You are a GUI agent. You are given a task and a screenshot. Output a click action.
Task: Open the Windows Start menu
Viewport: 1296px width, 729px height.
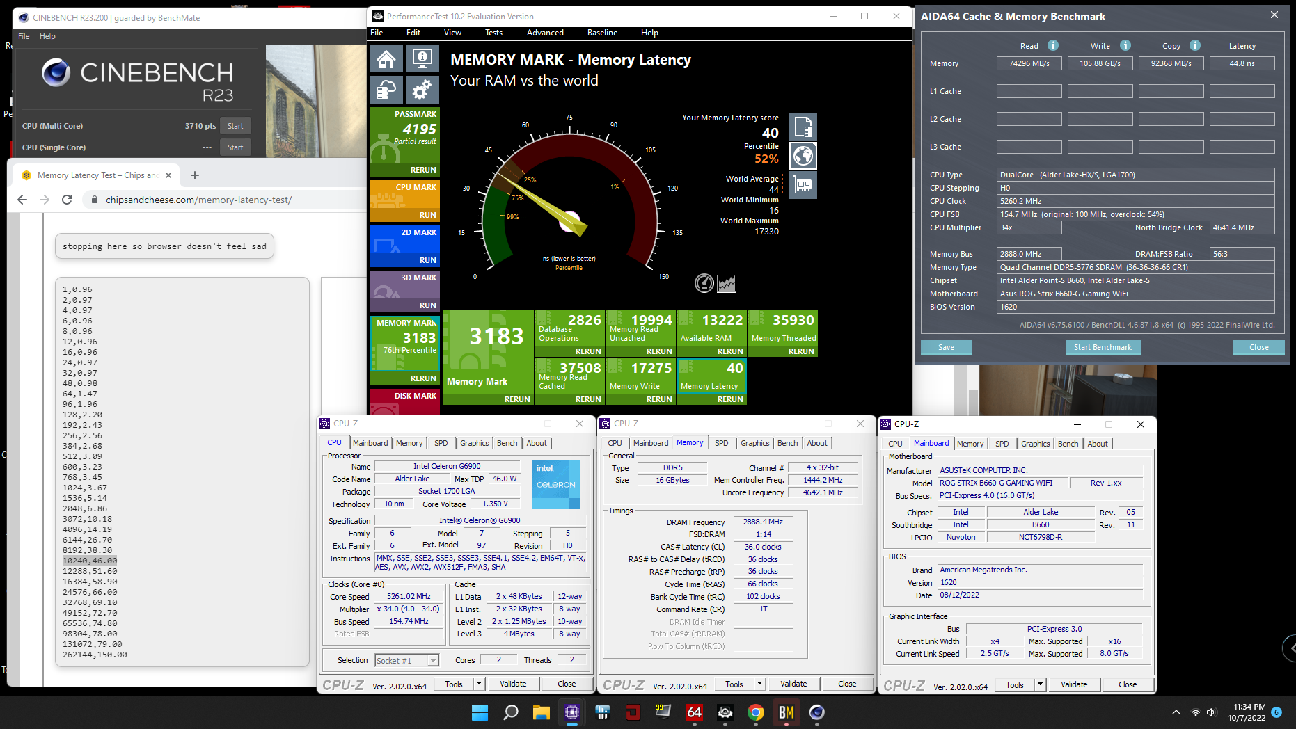[x=480, y=712]
